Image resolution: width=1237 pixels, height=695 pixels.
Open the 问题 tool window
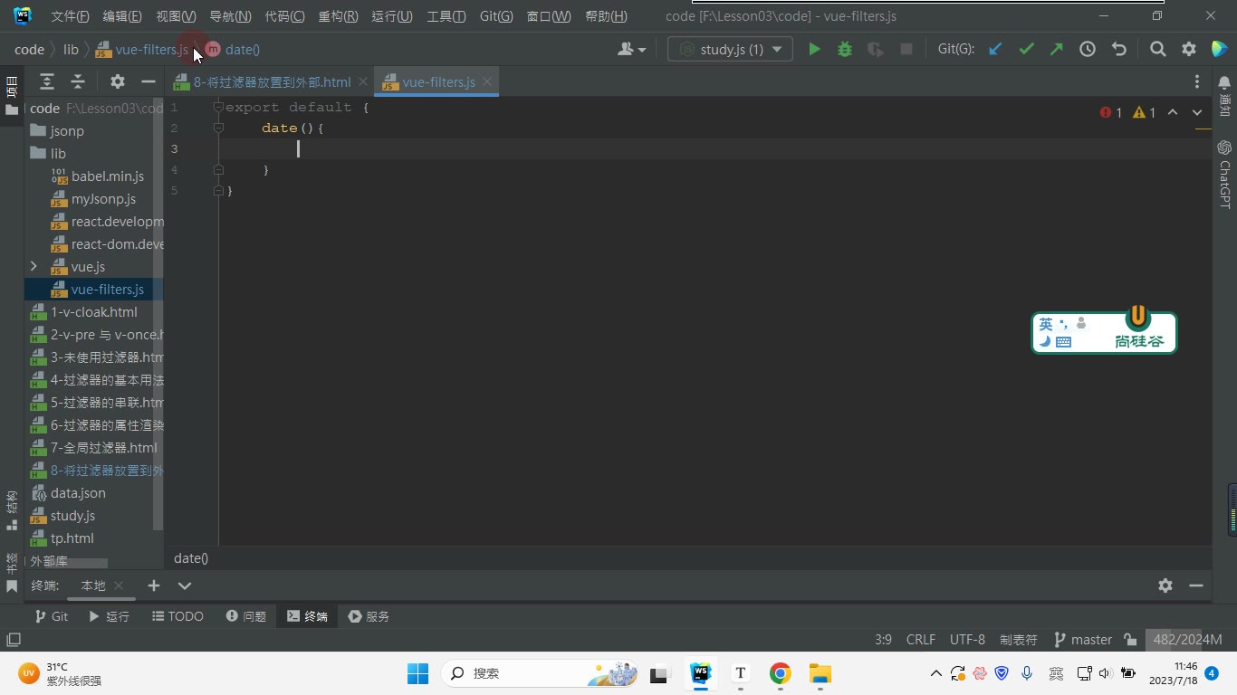(x=246, y=616)
